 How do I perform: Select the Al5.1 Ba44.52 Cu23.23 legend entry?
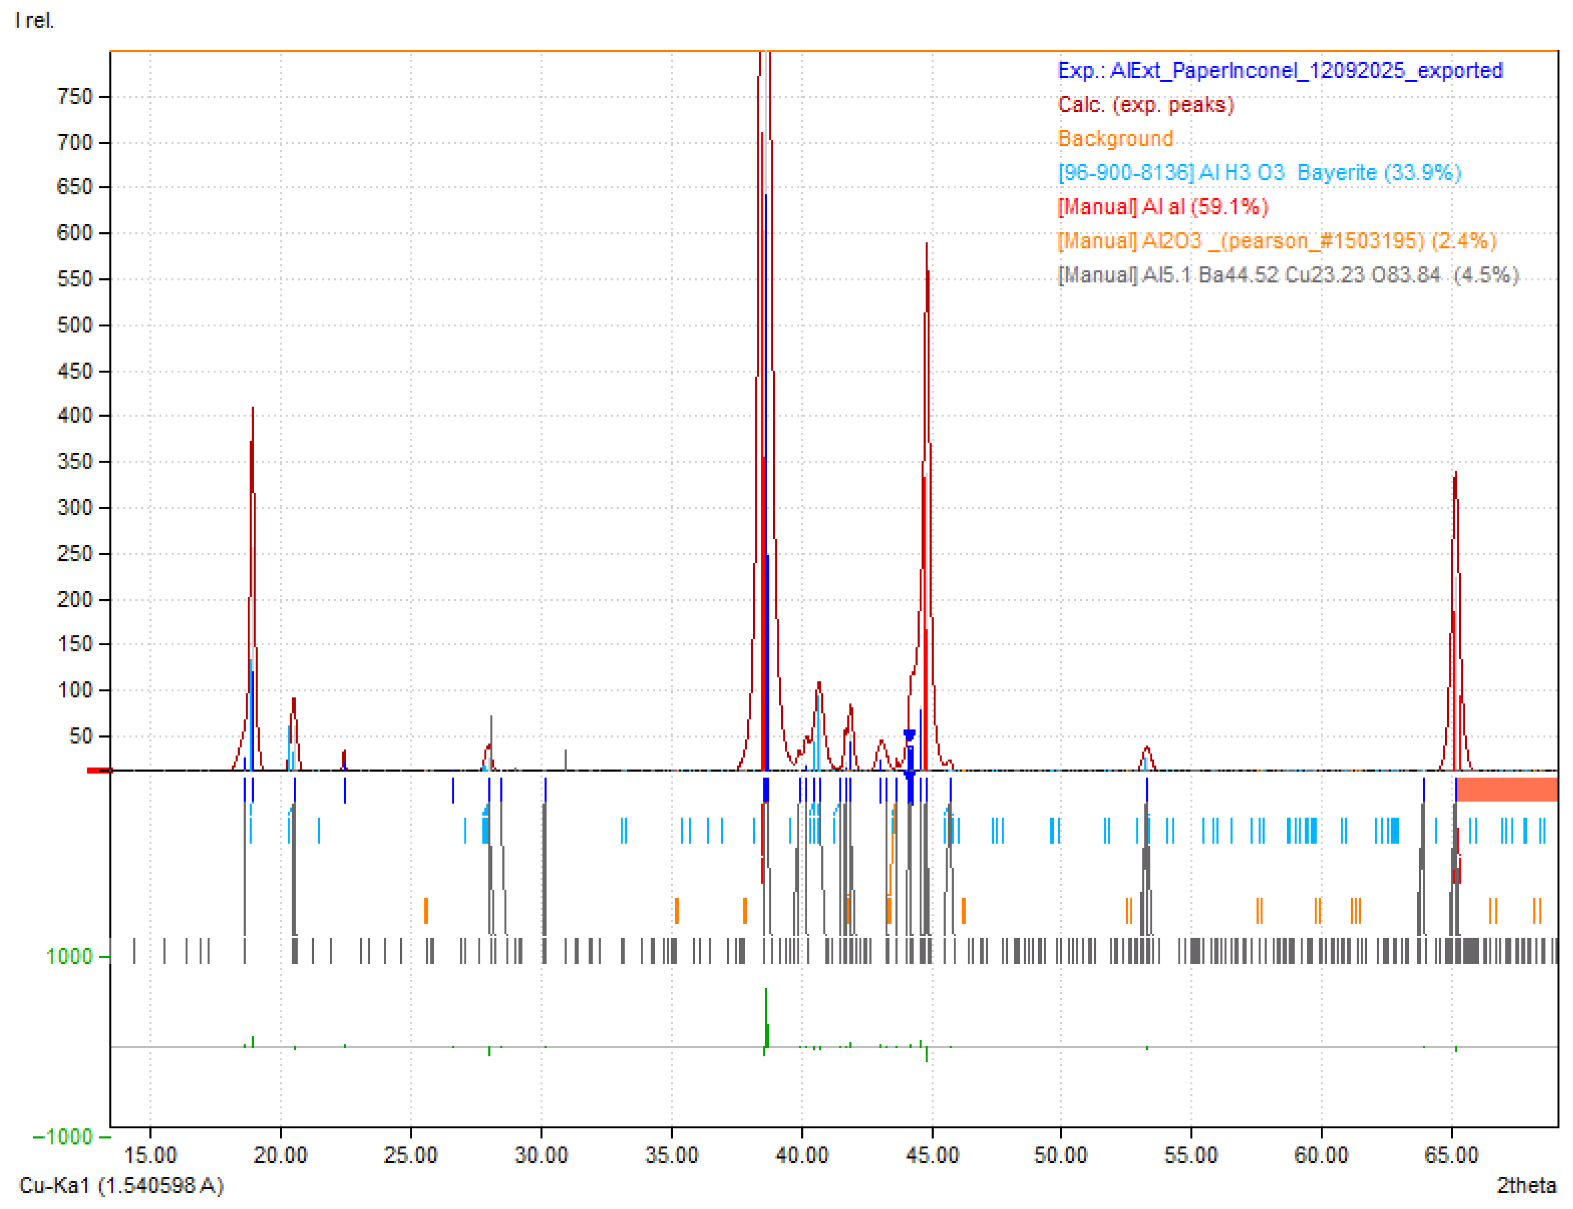click(1287, 275)
